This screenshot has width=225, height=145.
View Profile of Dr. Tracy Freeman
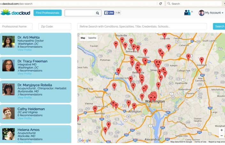point(25,73)
